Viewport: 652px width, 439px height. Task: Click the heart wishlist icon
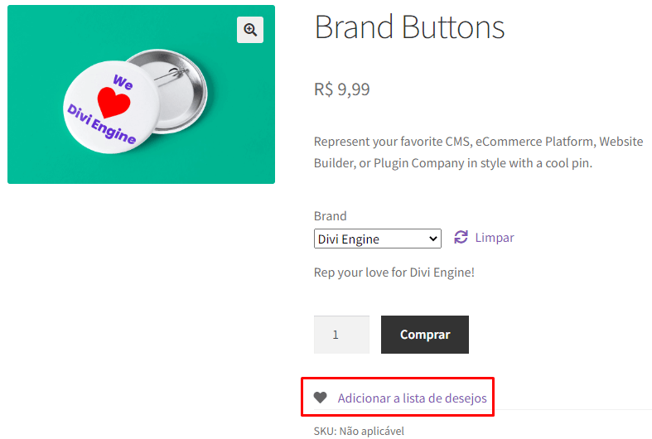pos(321,398)
